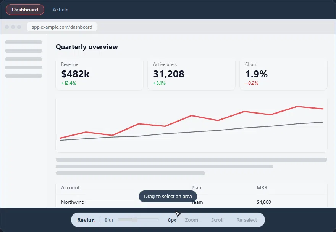Viewport: 336px width, 232px height.
Task: Choose the Zoom option in the toolbar
Action: click(x=191, y=220)
